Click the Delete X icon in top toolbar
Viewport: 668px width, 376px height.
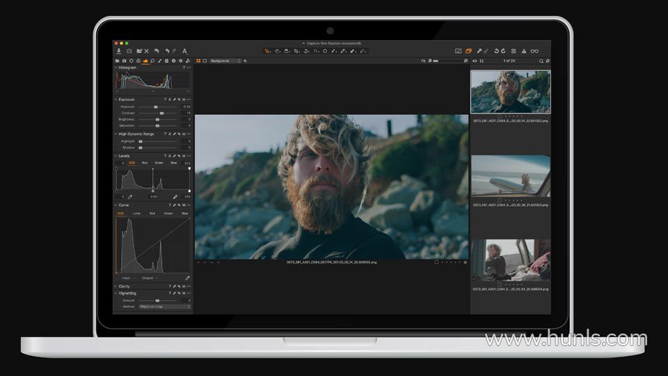tap(147, 51)
